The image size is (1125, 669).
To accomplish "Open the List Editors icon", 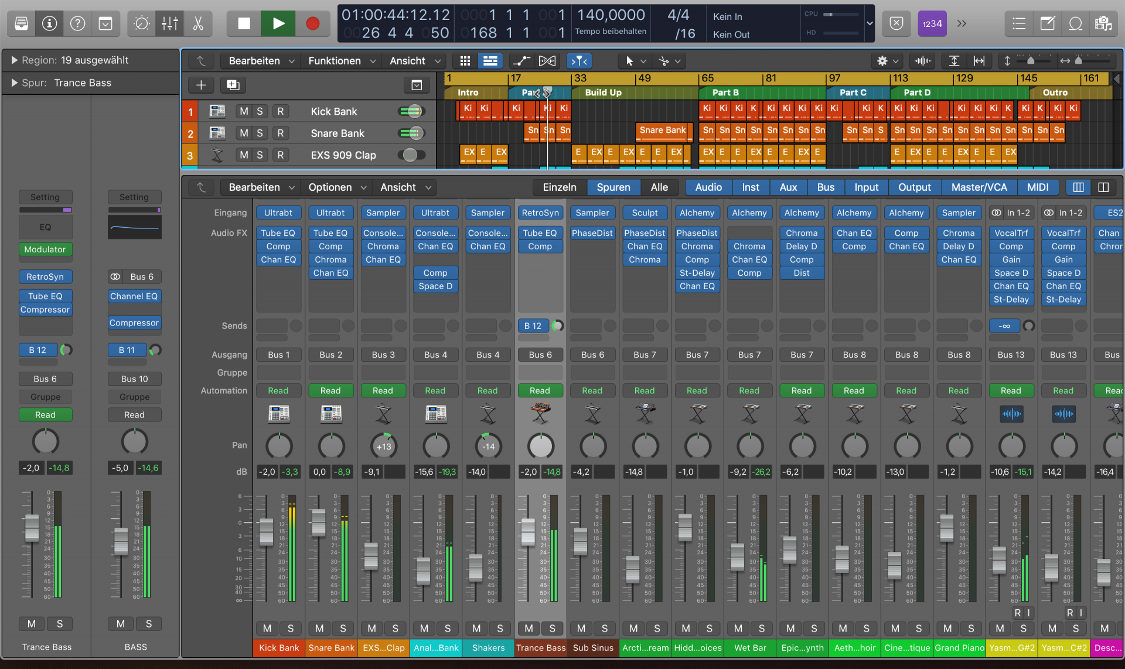I will pos(1019,23).
